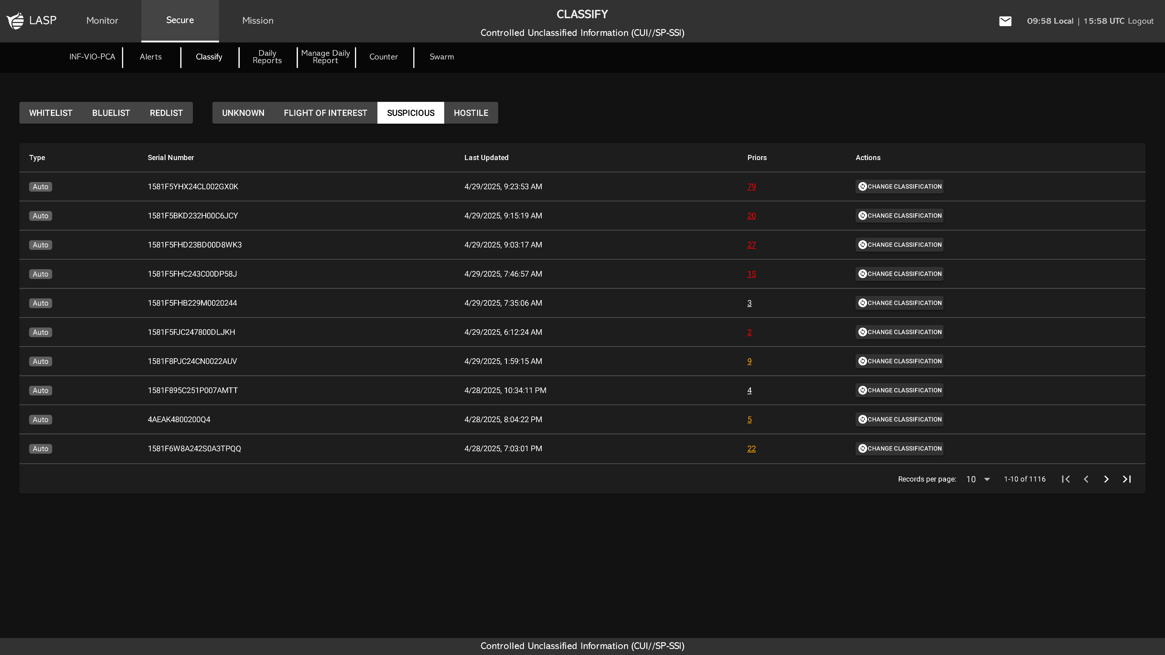The image size is (1165, 655).
Task: Log out via the Logout link
Action: click(x=1141, y=21)
